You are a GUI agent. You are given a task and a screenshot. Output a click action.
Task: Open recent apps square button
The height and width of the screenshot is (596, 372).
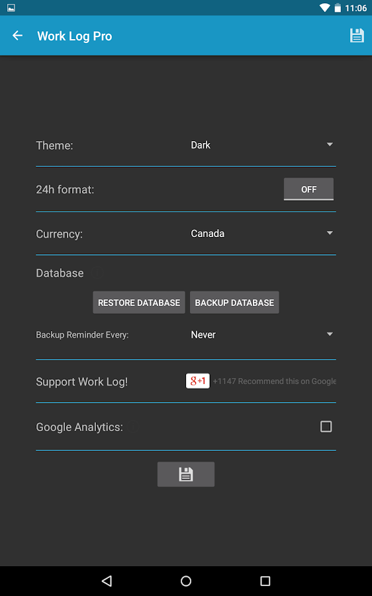click(265, 580)
